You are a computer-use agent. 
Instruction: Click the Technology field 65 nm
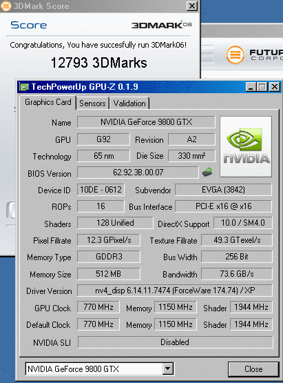[103, 156]
